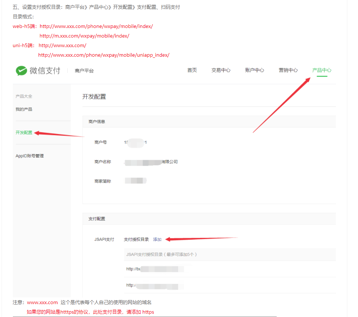Click the m.xxx.com wxpay URL
Image resolution: width=358 pixels, height=317 pixels.
tap(84, 36)
